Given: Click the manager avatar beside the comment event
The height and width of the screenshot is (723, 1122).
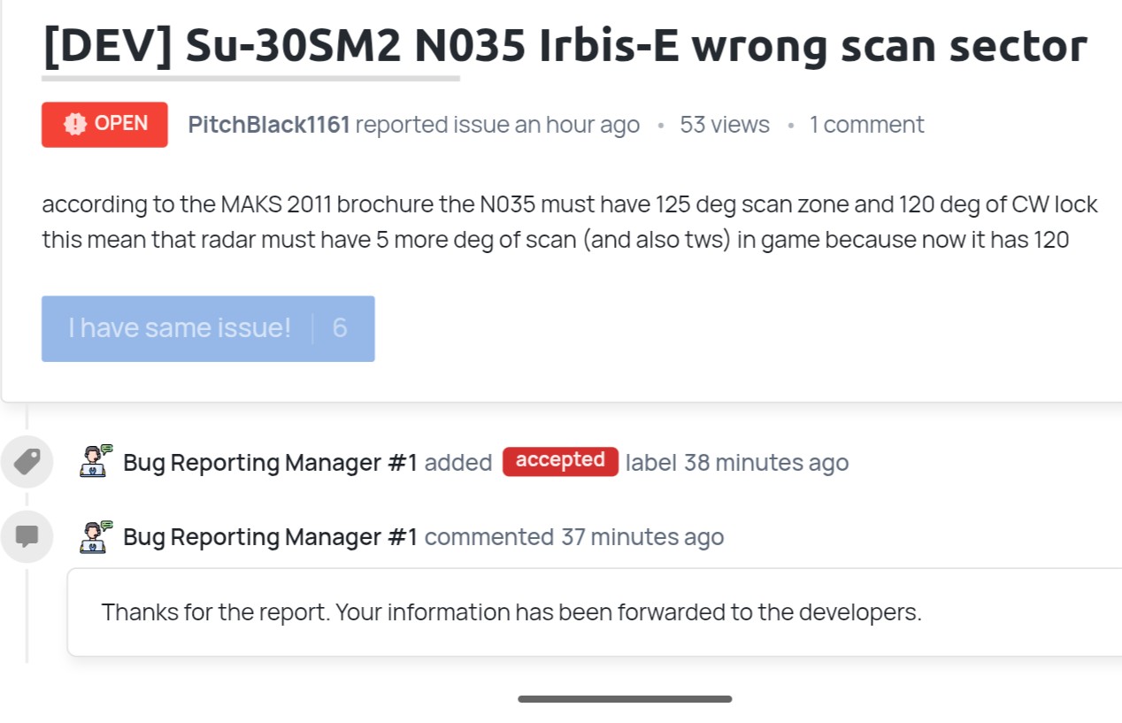Looking at the screenshot, I should [x=95, y=536].
